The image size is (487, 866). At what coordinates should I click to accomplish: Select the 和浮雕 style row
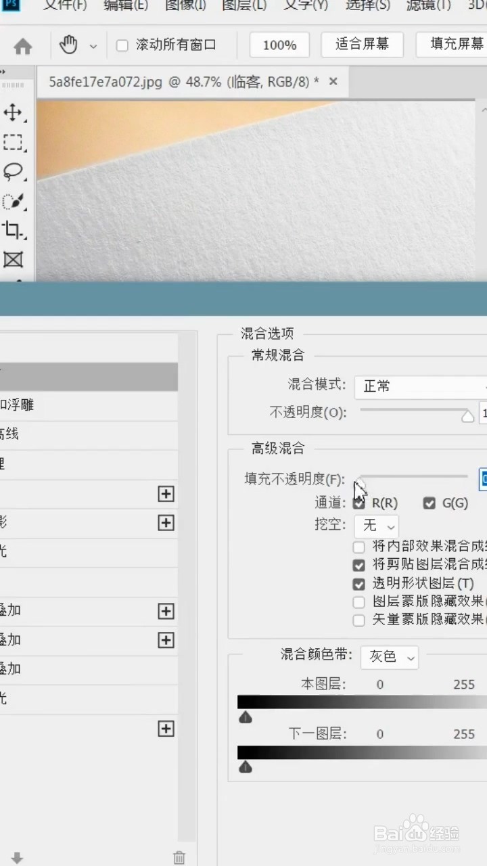pyautogui.click(x=89, y=405)
